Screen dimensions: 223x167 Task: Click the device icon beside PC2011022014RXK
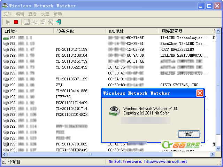[6, 114]
